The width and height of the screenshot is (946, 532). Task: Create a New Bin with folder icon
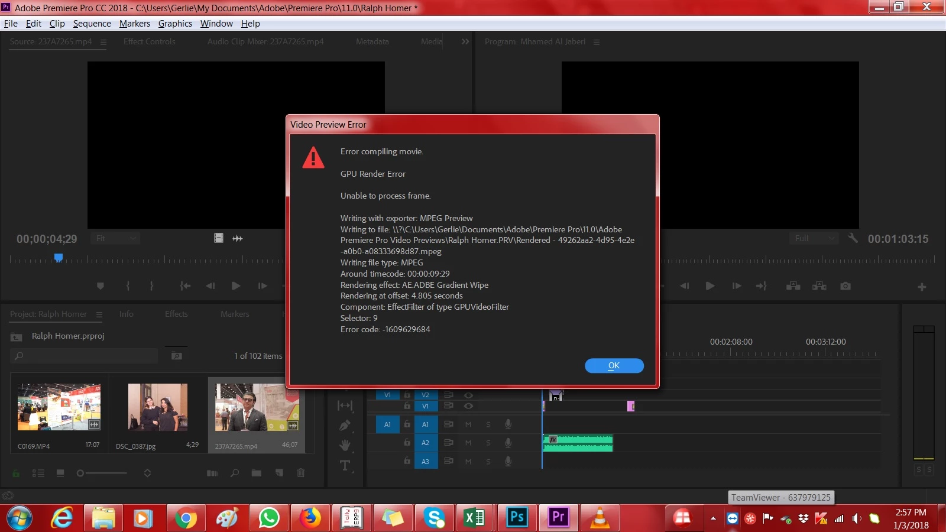(257, 473)
